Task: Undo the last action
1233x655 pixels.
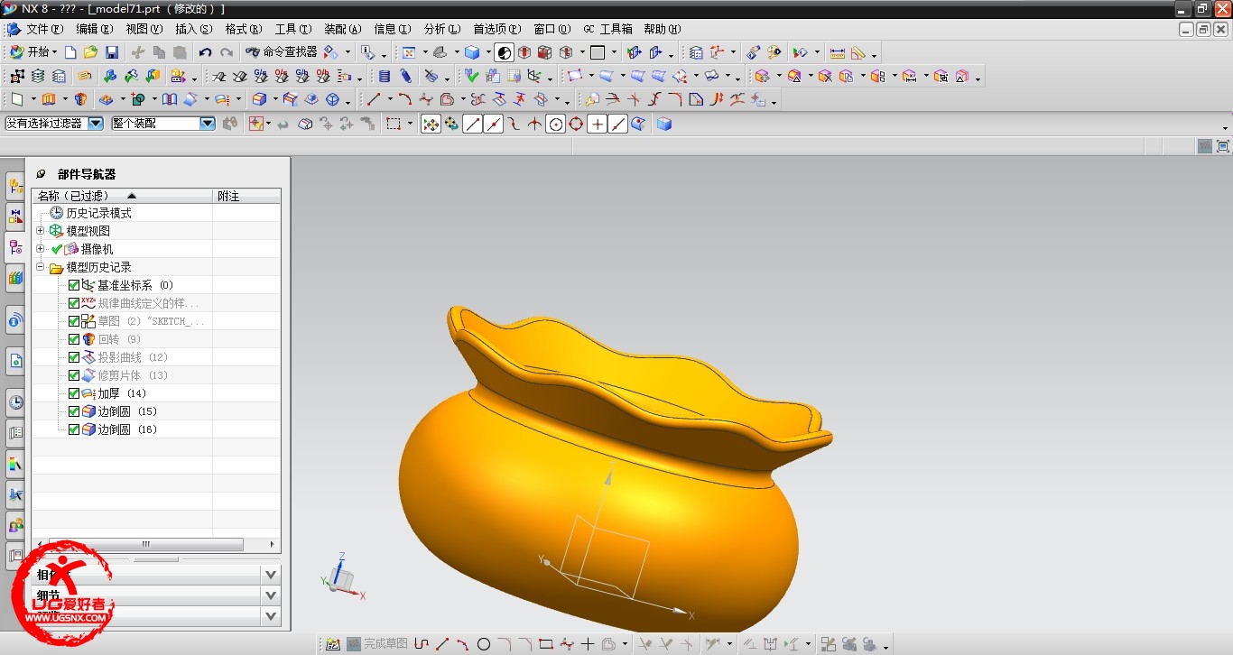Action: (x=205, y=52)
